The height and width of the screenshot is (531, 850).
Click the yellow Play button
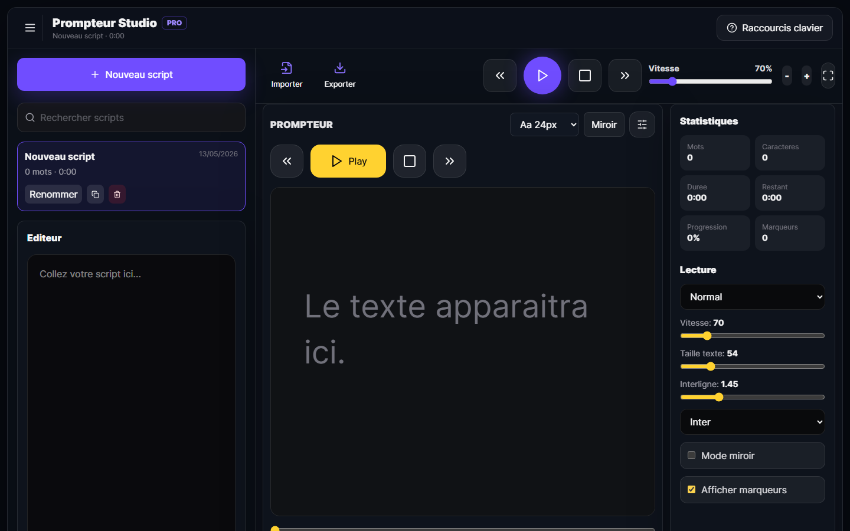coord(348,161)
